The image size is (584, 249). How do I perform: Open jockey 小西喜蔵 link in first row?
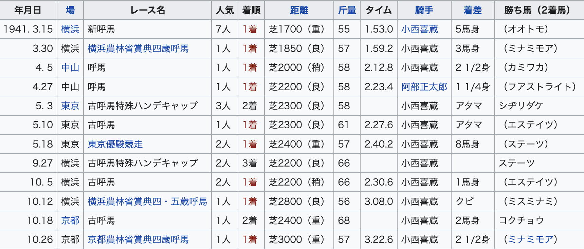pyautogui.click(x=419, y=29)
